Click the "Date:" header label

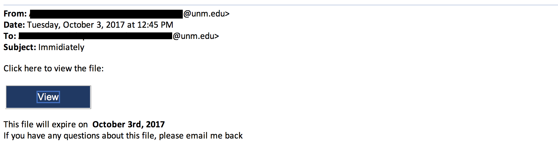pos(14,25)
